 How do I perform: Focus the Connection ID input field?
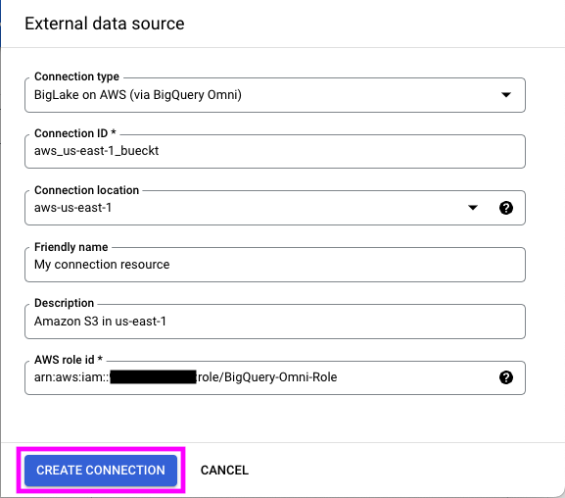275,151
